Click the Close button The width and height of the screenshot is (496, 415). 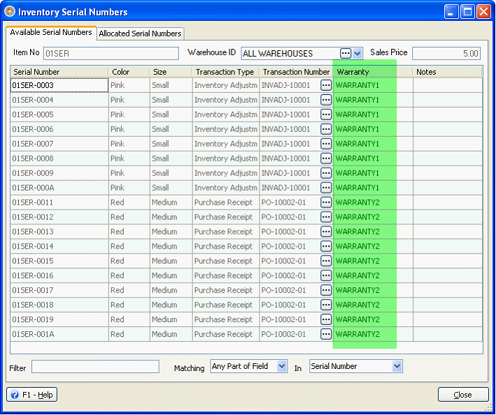(463, 395)
